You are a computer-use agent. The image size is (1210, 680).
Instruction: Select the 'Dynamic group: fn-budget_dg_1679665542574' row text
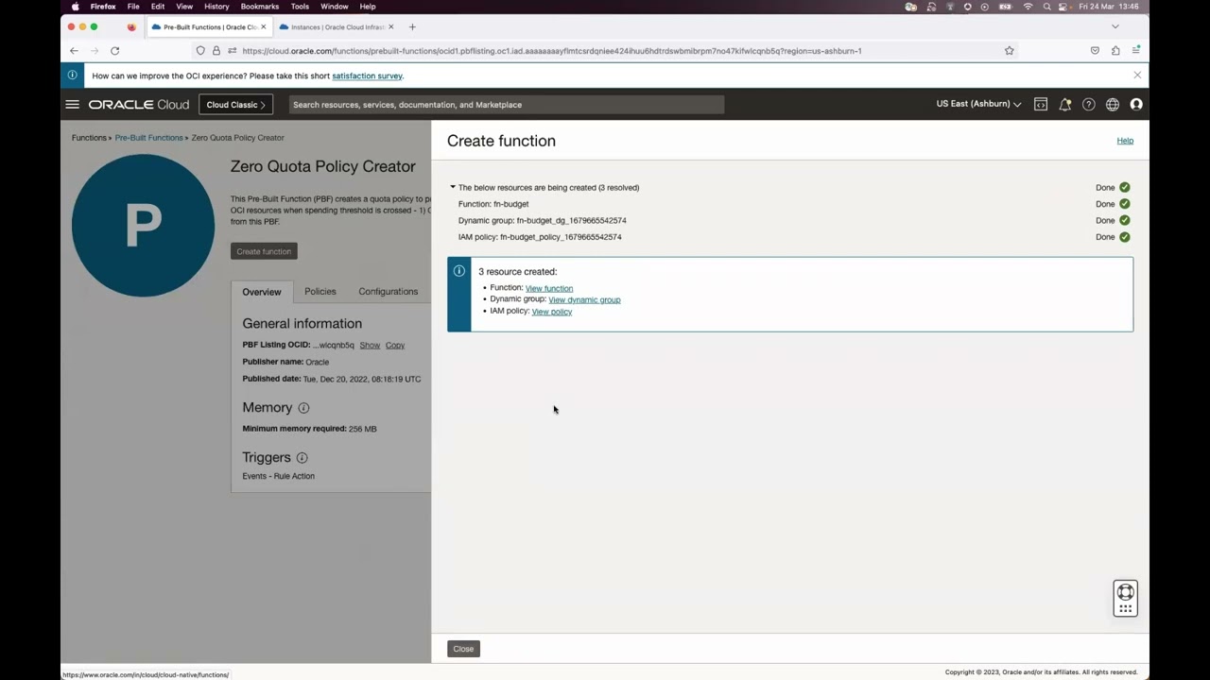coord(543,221)
